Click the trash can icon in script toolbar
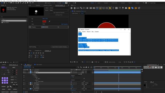 point(75,8)
